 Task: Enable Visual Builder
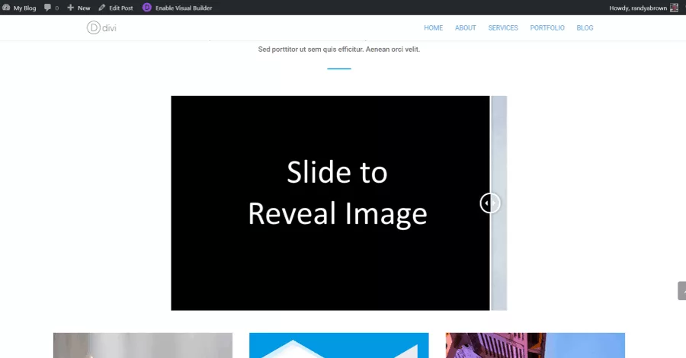(x=178, y=8)
